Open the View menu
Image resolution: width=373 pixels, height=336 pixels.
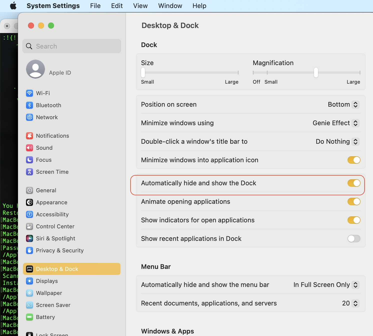pos(140,6)
